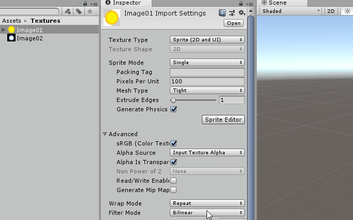Enable the Read/Write Enabled checkbox
Viewport: 353px width, 220px height.
[173, 181]
